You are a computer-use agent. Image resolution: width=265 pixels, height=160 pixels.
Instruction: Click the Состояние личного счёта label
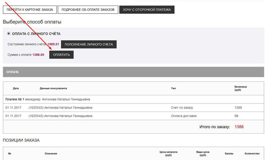point(27,44)
